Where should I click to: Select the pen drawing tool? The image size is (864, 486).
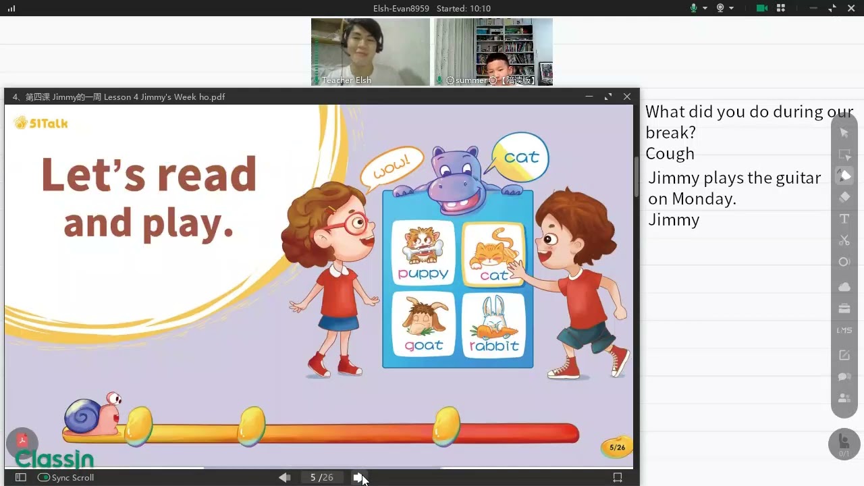point(844,175)
